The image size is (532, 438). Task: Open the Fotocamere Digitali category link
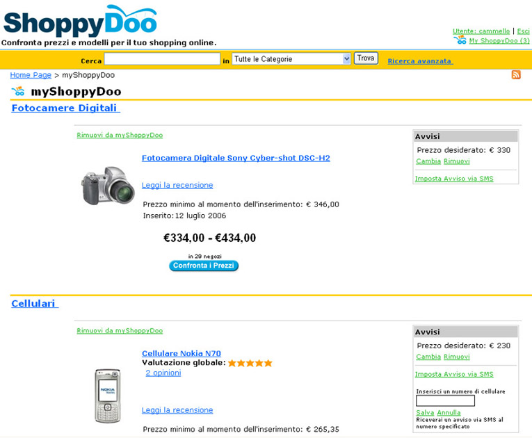click(65, 108)
